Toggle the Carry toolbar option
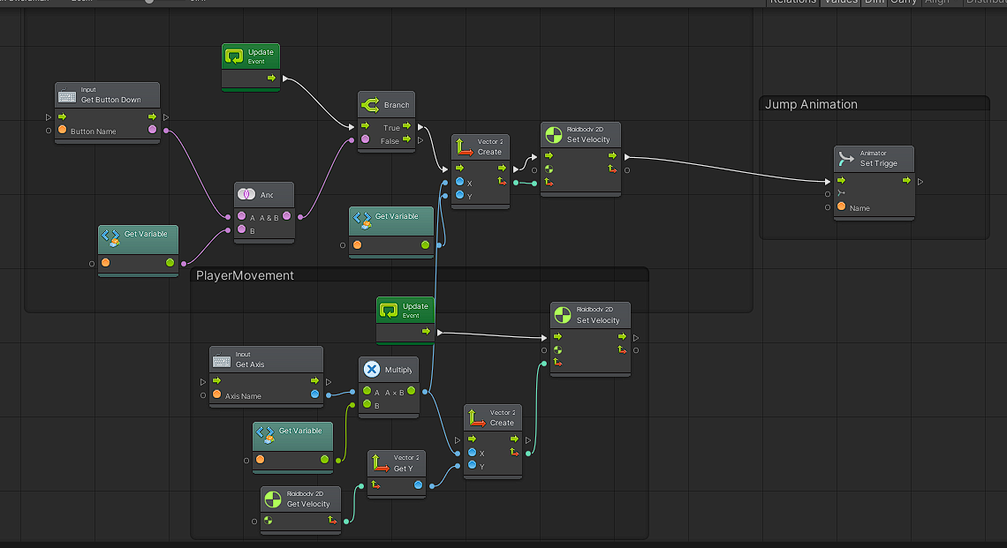 tap(904, 2)
